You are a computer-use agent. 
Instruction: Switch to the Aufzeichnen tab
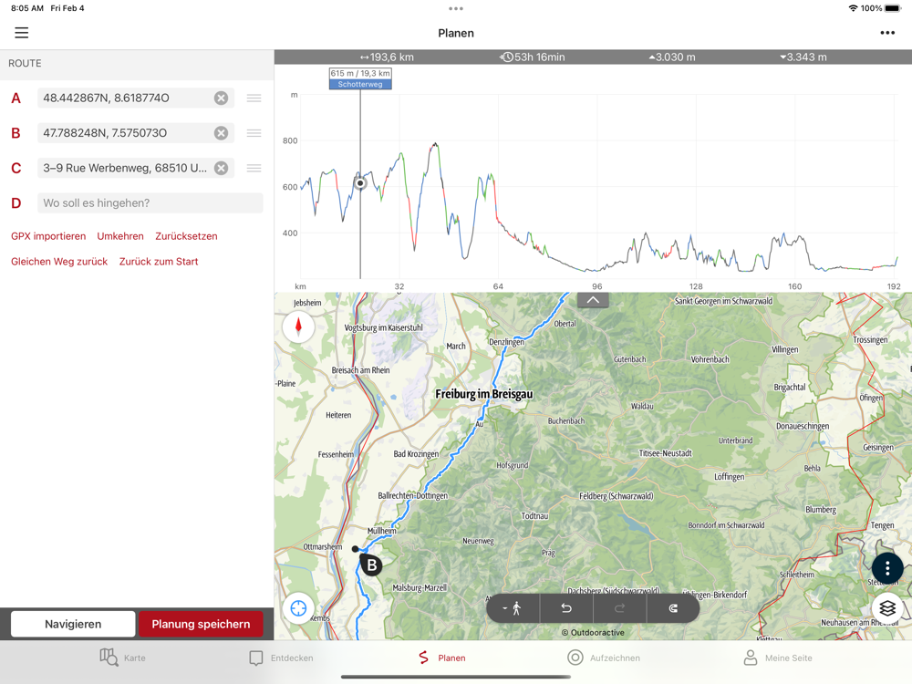604,658
